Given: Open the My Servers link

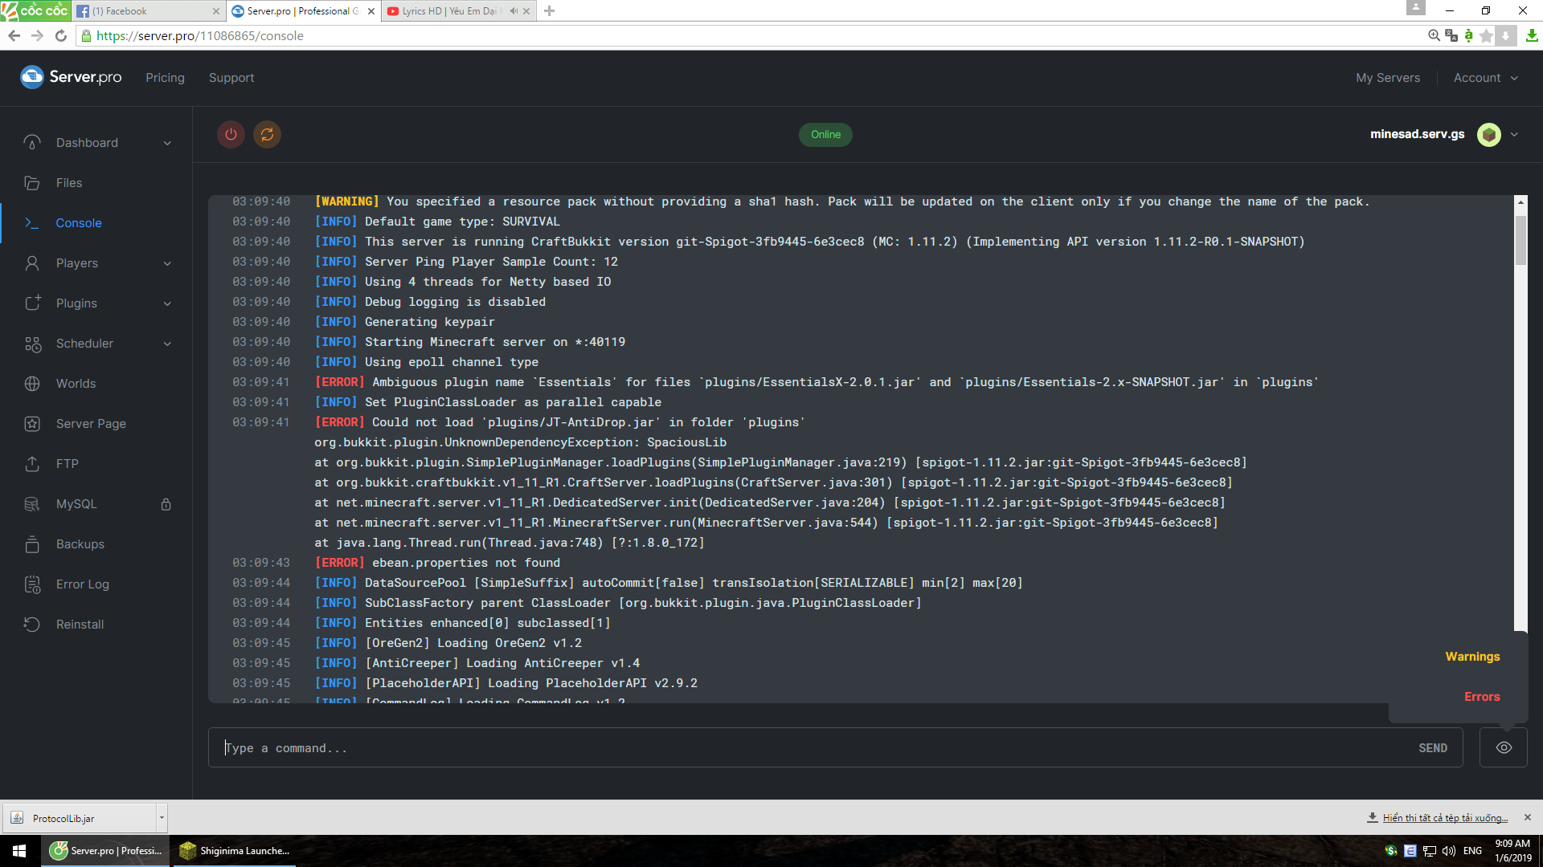Looking at the screenshot, I should coord(1388,78).
